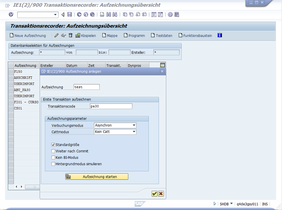Click the Print icon in the toolbar
The image size is (282, 210).
pyautogui.click(x=102, y=15)
